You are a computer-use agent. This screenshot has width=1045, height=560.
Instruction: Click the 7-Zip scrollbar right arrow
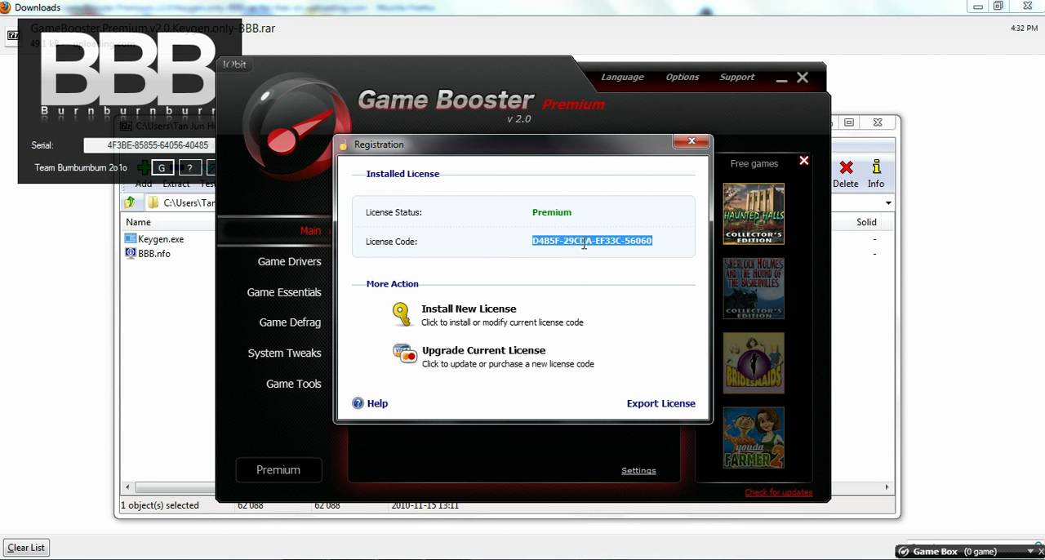click(887, 487)
